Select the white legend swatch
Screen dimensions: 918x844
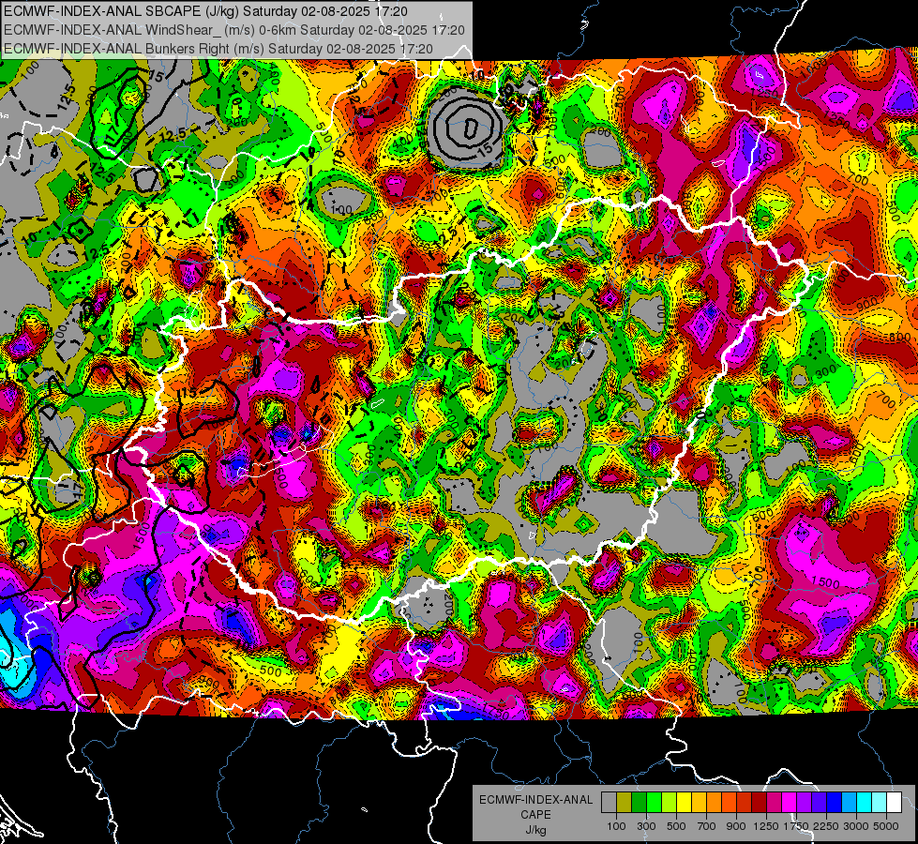tap(895, 803)
